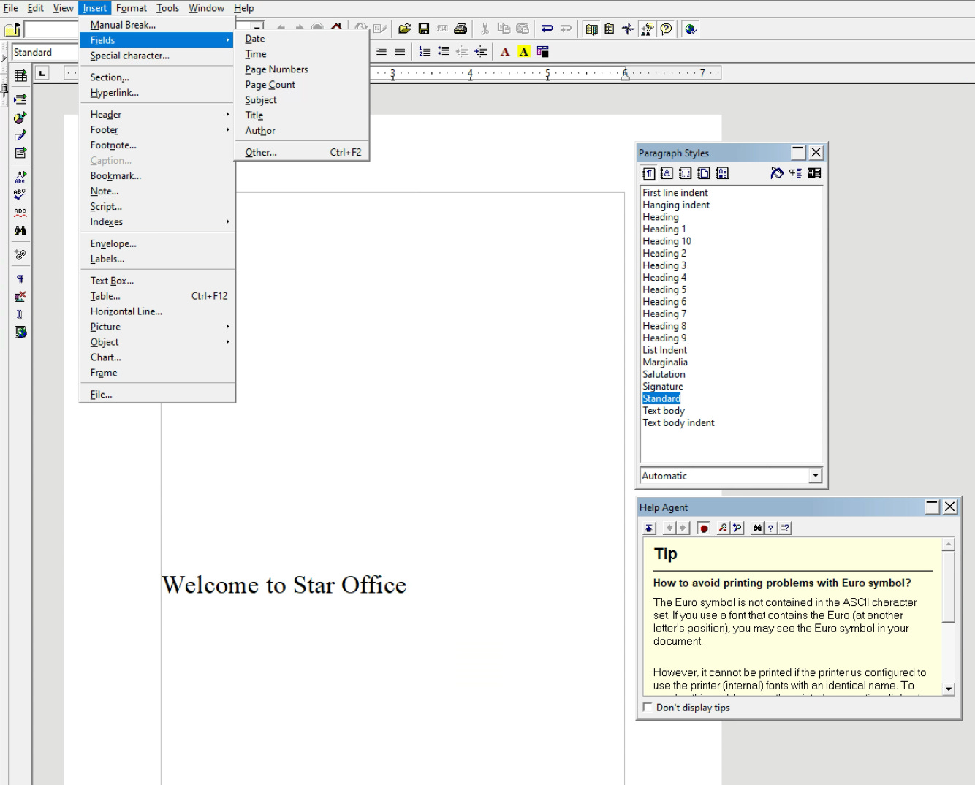Image resolution: width=975 pixels, height=785 pixels.
Task: Click the yellow highlighting A icon
Action: 523,51
